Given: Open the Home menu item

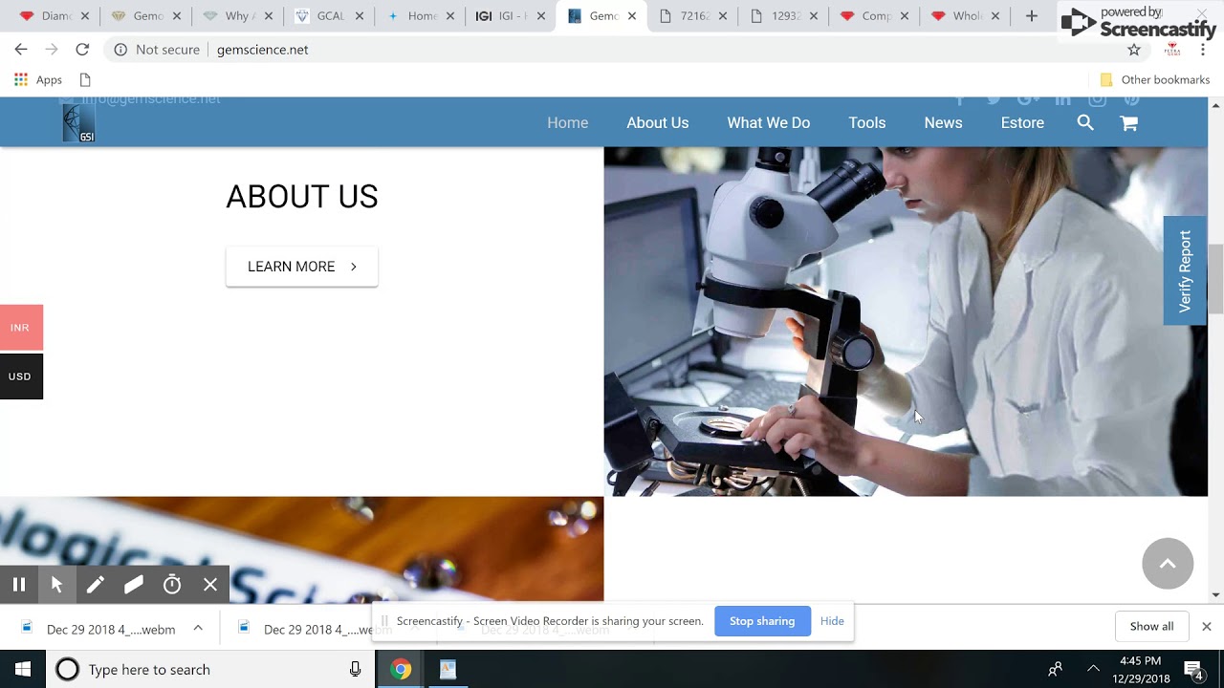Looking at the screenshot, I should tap(568, 122).
